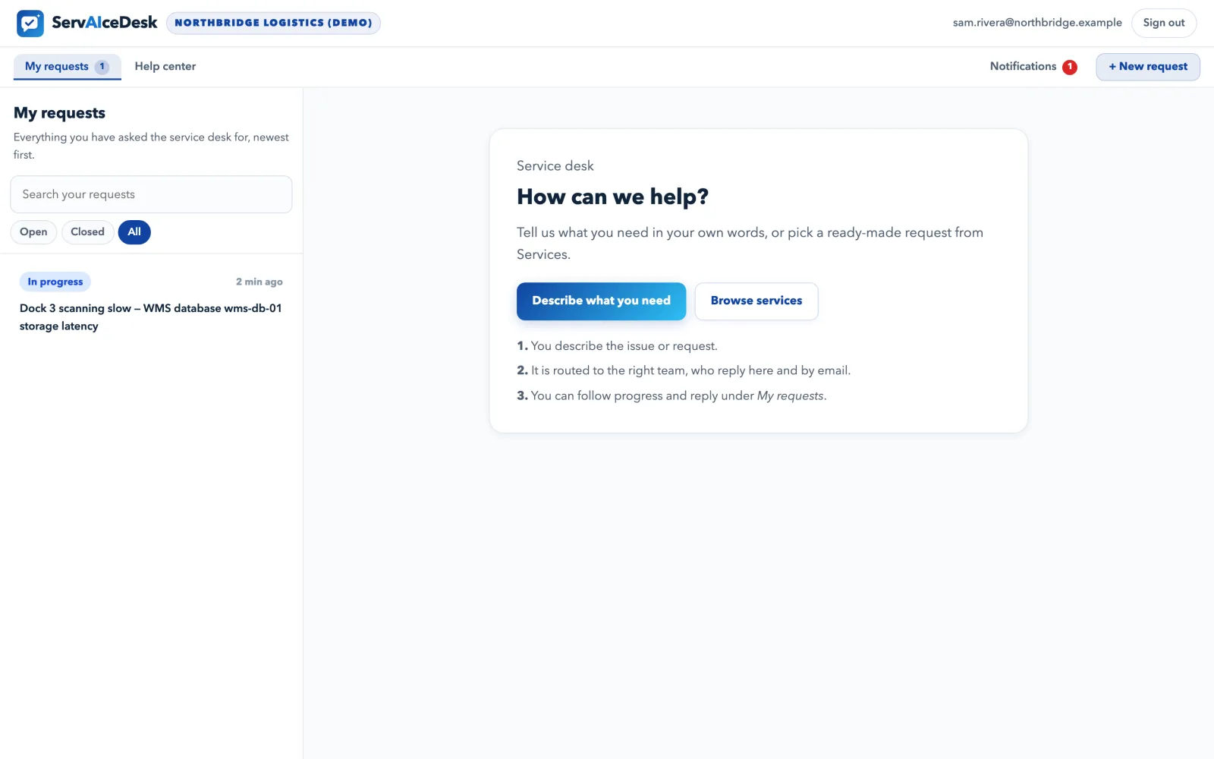Open the My requests tab
This screenshot has height=759, width=1214.
pyautogui.click(x=67, y=67)
